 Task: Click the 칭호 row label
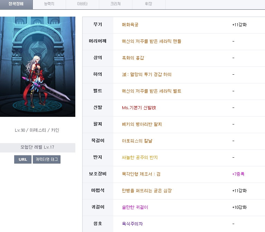[98, 223]
